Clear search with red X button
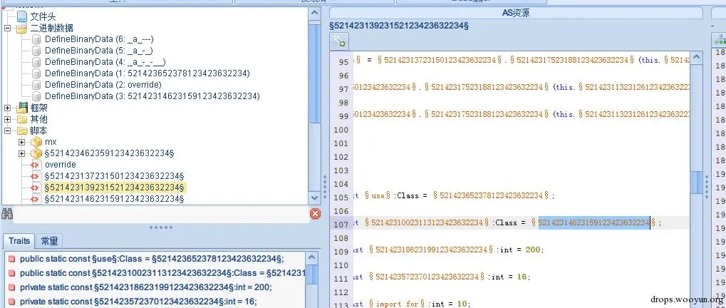This screenshot has height=308, width=726. pos(315,213)
